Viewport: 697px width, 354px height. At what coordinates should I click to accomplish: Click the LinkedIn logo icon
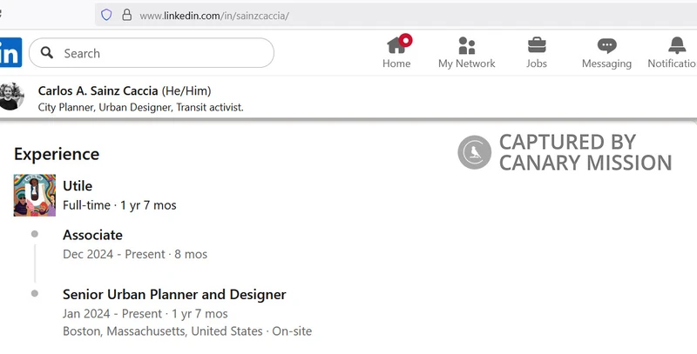tap(10, 53)
